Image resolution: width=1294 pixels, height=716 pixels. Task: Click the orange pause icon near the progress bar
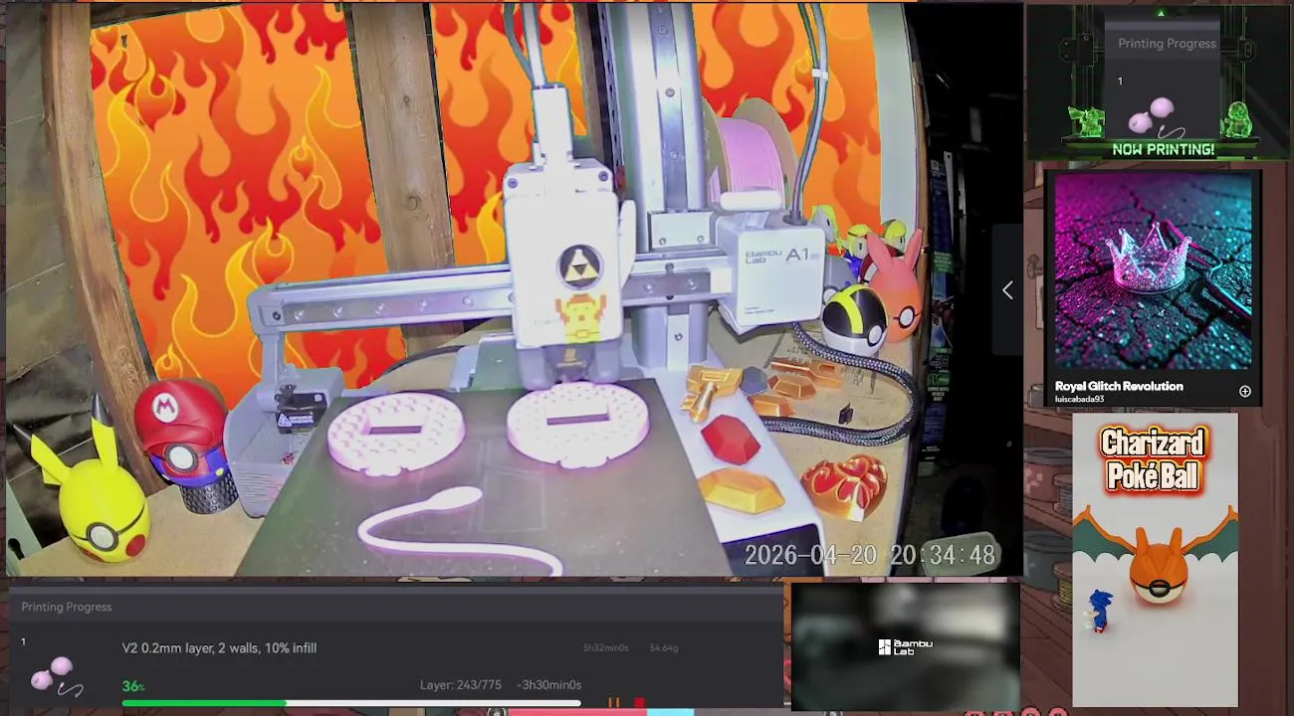(614, 703)
